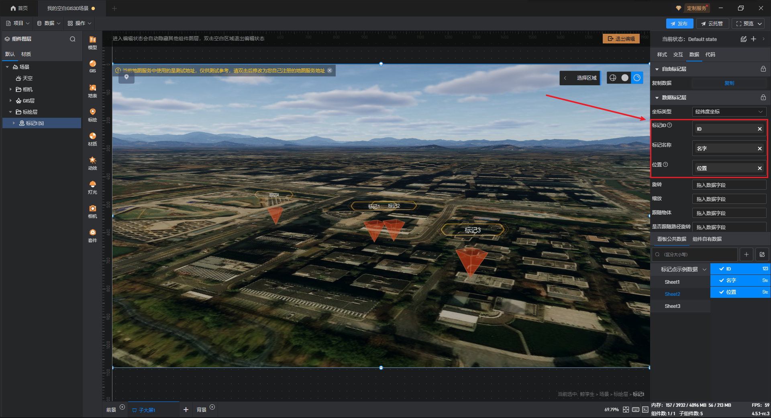Click the lock icon beside 自由标记层
Screen dimensions: 771x418
tap(763, 69)
